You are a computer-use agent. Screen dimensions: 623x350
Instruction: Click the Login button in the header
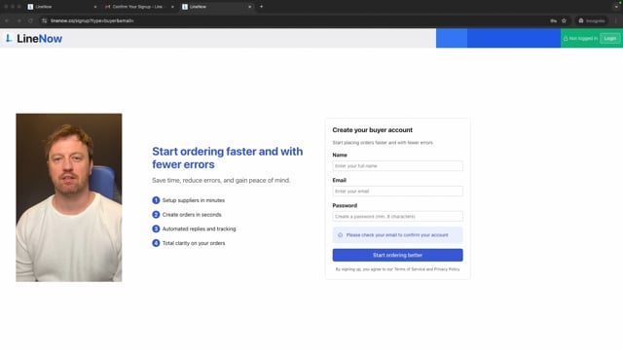610,39
